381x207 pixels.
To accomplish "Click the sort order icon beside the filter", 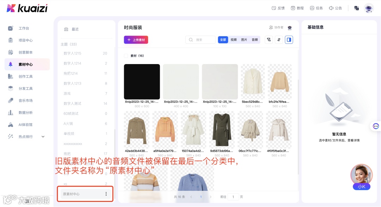I will pos(278,40).
